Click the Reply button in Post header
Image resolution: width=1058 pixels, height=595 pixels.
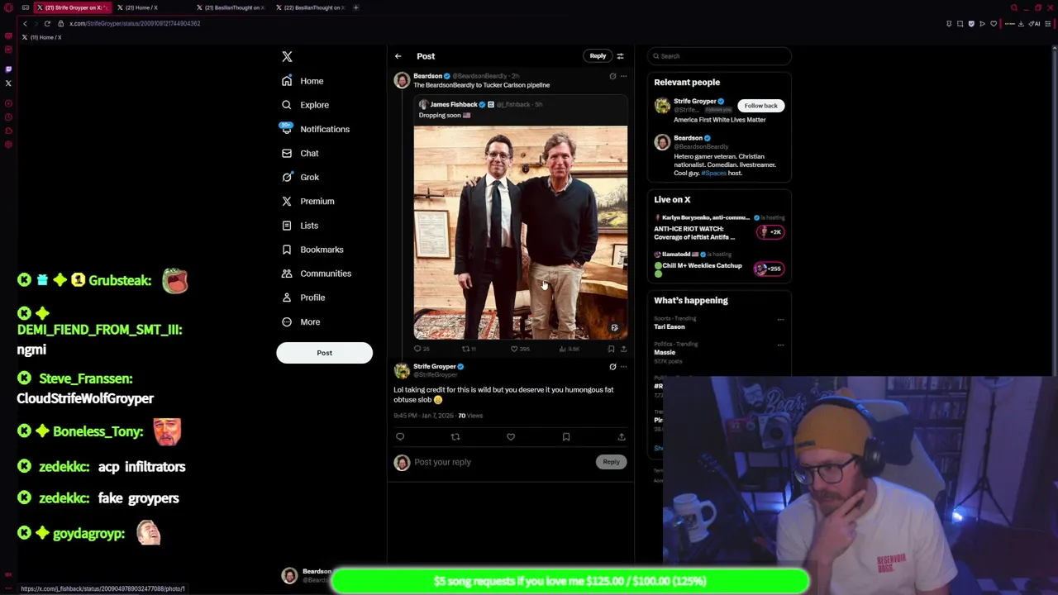pyautogui.click(x=598, y=56)
